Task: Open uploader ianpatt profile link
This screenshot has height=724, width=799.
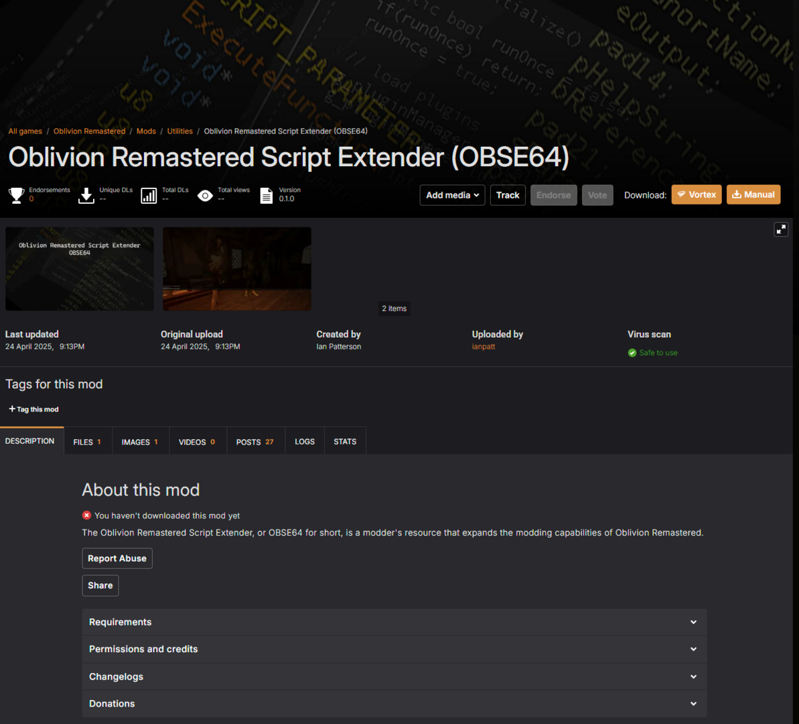Action: click(484, 347)
